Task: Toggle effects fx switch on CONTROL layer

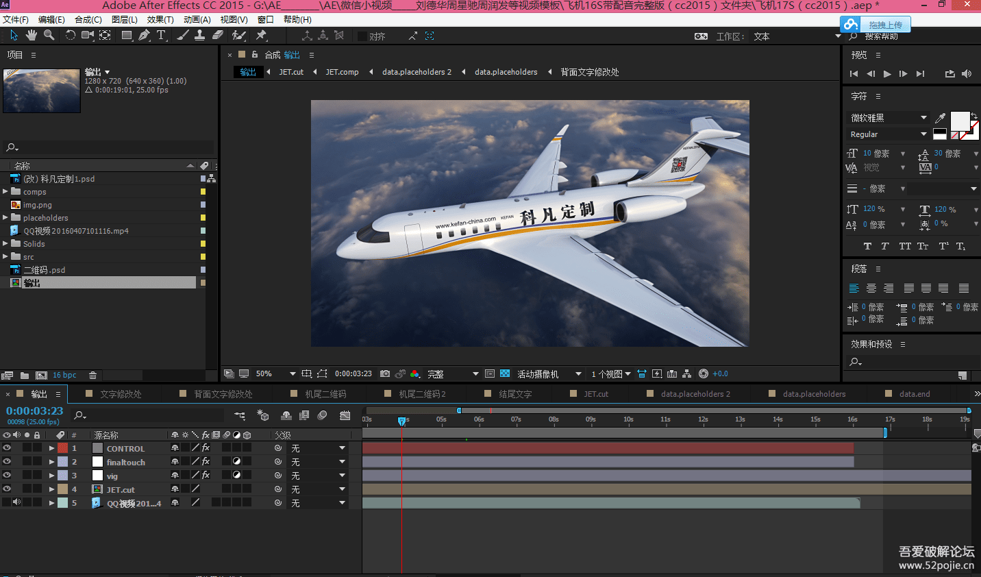Action: (206, 447)
